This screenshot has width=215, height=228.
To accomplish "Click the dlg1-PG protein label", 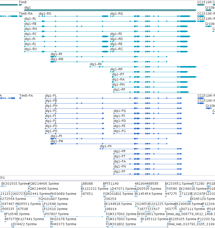I will (120, 131).
